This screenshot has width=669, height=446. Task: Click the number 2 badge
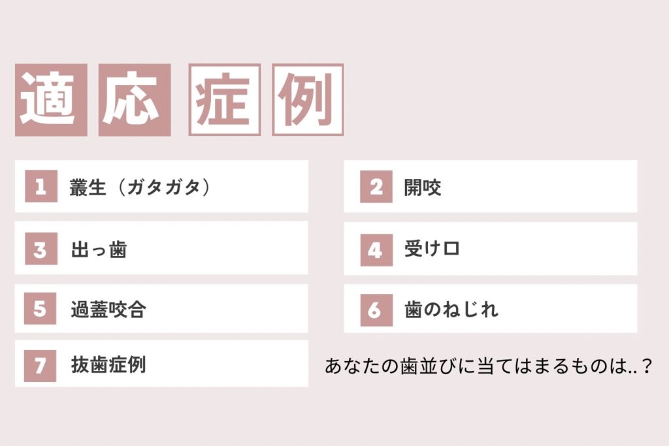(376, 187)
